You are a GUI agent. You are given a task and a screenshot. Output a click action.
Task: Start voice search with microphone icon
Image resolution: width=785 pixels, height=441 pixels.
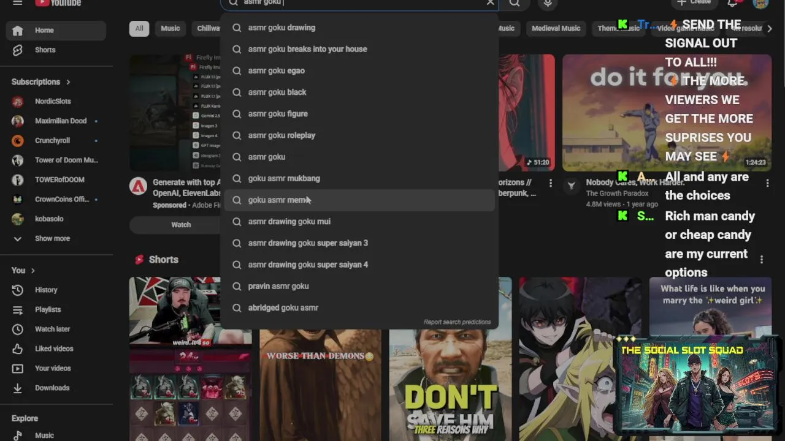(548, 2)
